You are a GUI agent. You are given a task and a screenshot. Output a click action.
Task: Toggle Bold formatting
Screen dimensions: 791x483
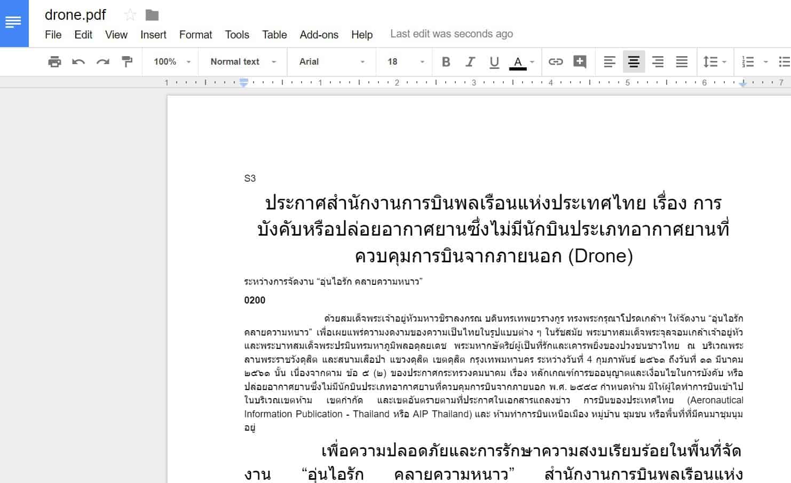[446, 62]
